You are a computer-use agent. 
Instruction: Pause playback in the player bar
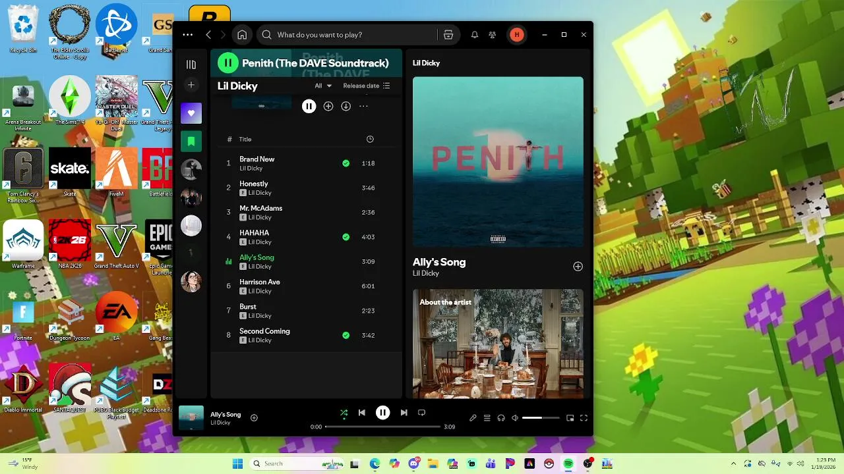coord(382,413)
